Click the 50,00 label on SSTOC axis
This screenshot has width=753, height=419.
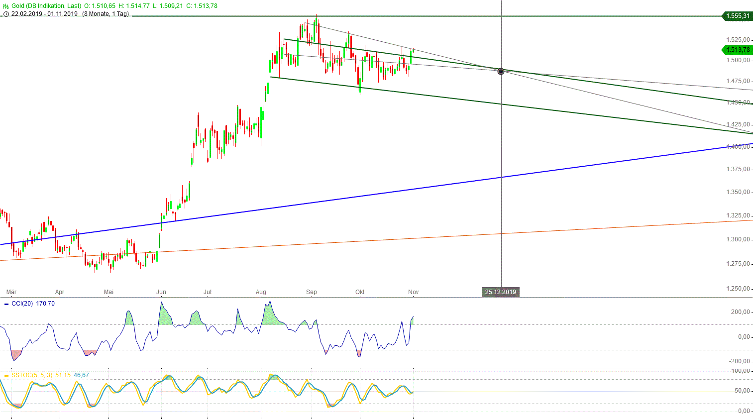[x=742, y=391]
